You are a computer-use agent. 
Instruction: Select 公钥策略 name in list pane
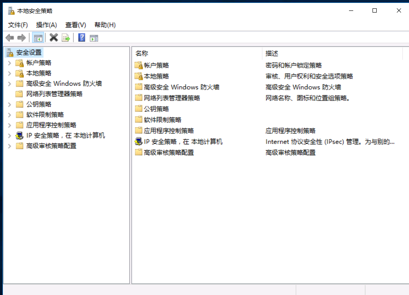click(x=156, y=109)
